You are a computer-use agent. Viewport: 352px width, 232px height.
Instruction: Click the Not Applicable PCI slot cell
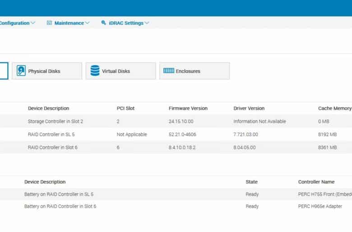tap(132, 134)
